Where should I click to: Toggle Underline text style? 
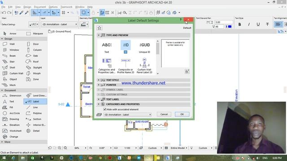[x=258, y=24]
